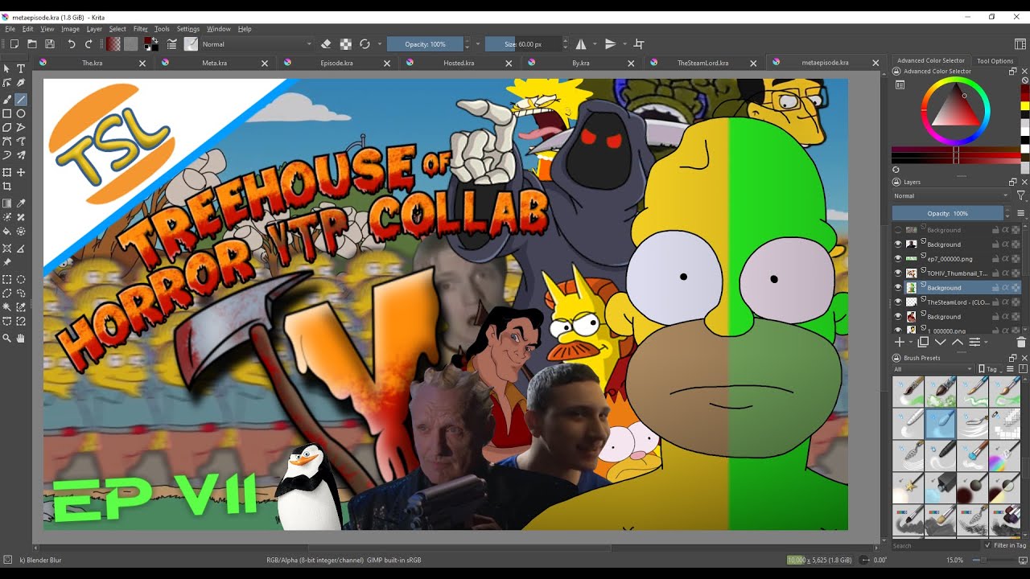Select the Text tool in toolbox
Screen dimensions: 1030x579
click(x=21, y=69)
